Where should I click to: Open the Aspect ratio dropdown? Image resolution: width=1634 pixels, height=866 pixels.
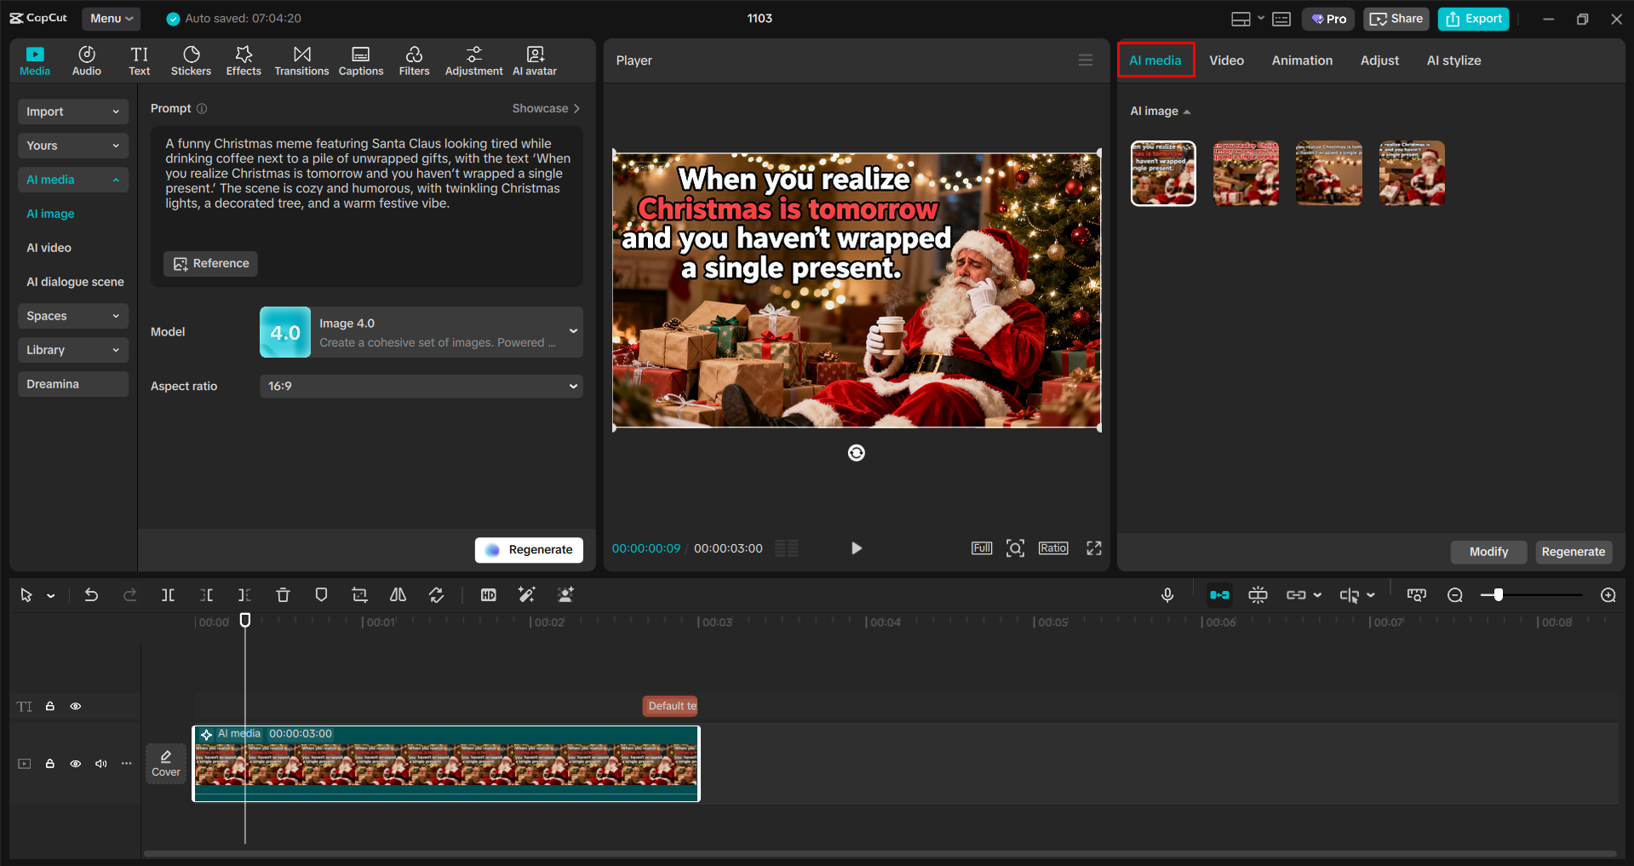(421, 386)
